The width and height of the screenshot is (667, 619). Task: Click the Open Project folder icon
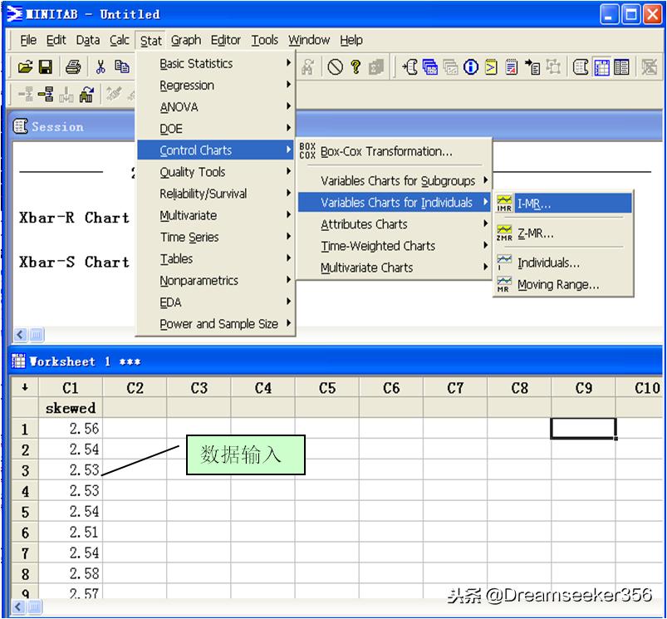coord(25,68)
